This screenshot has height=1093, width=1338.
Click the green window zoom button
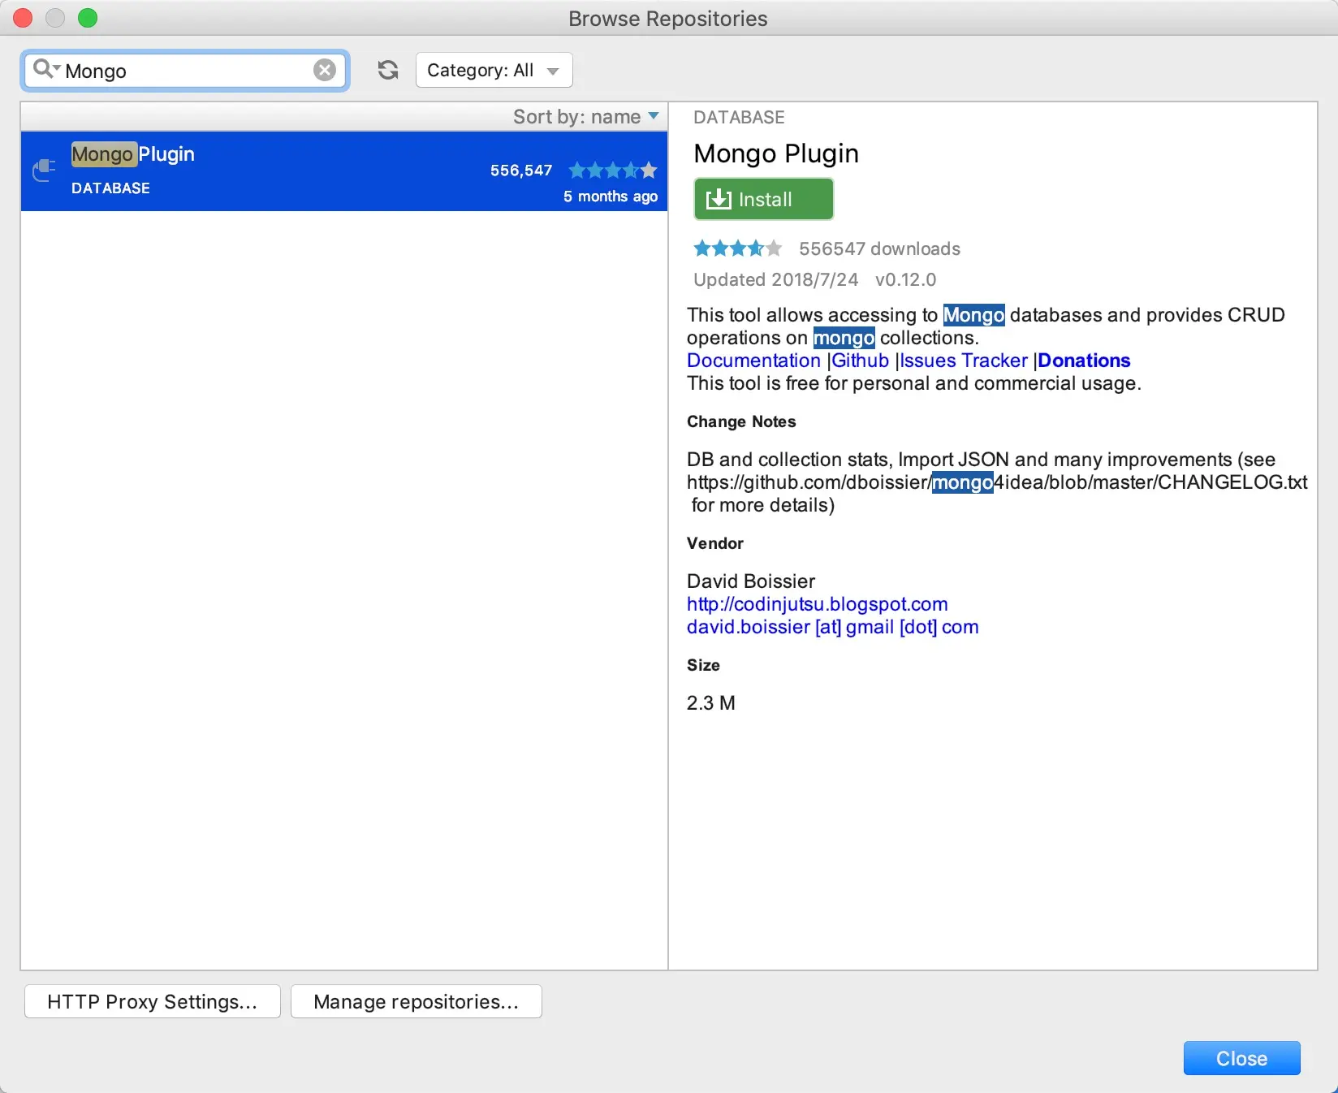coord(88,18)
